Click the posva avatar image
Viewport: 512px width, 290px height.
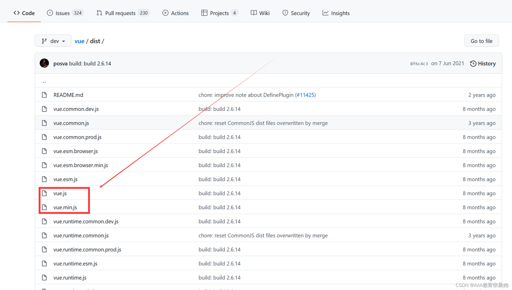[x=45, y=63]
